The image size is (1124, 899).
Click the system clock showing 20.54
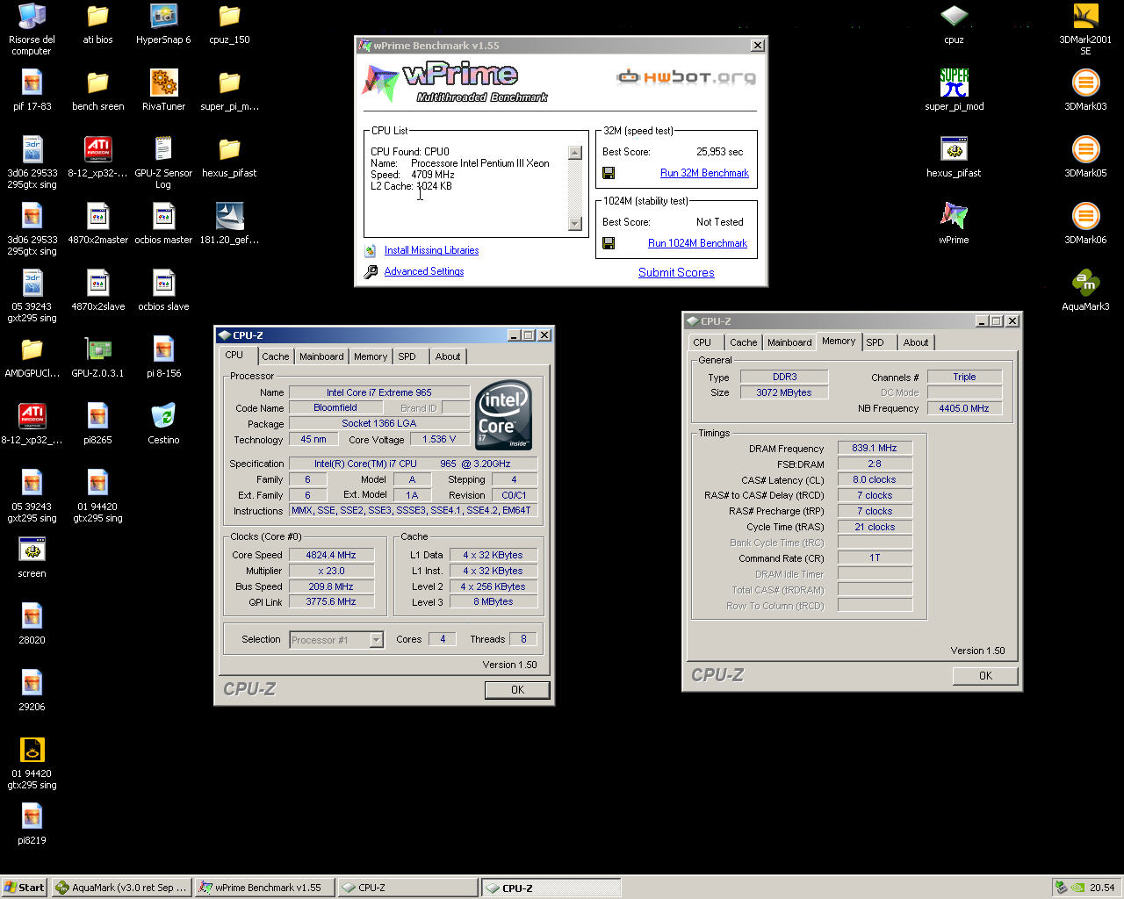(x=1102, y=888)
